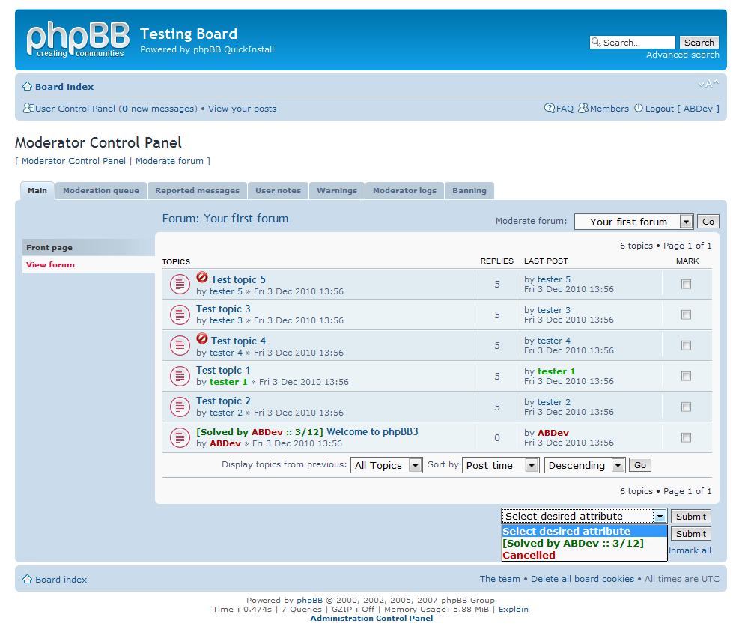
Task: Tick the checkbox for Test topic 1
Action: click(x=686, y=377)
